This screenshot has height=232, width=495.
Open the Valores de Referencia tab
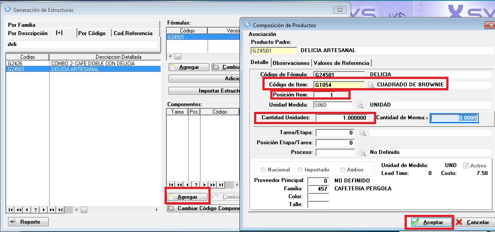[342, 63]
